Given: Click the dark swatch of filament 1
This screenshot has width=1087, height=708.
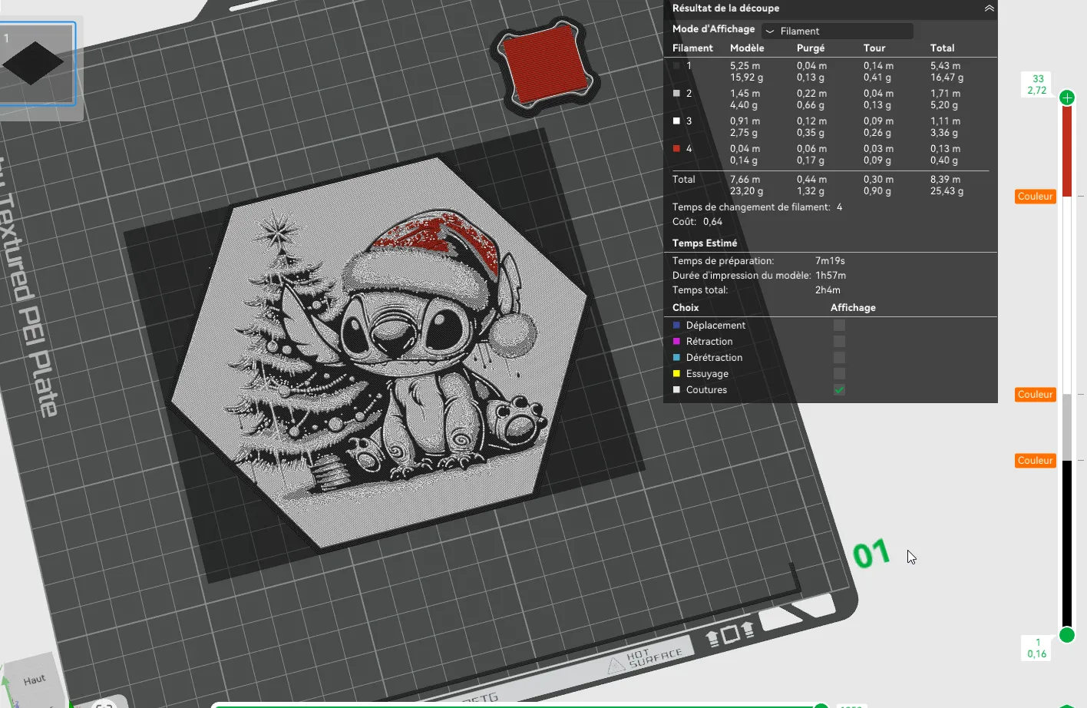Looking at the screenshot, I should [x=676, y=66].
